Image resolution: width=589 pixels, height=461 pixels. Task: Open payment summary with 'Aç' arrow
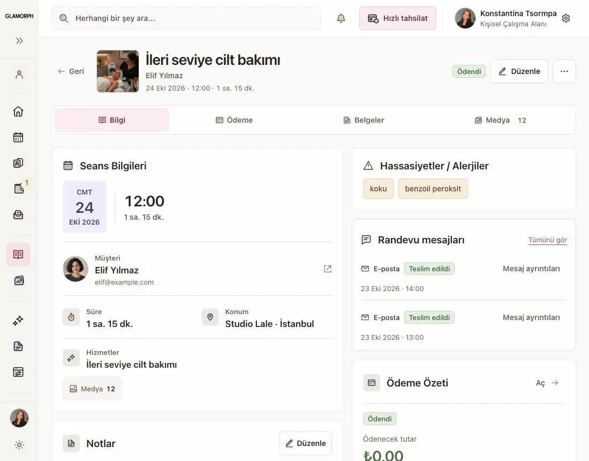(547, 383)
